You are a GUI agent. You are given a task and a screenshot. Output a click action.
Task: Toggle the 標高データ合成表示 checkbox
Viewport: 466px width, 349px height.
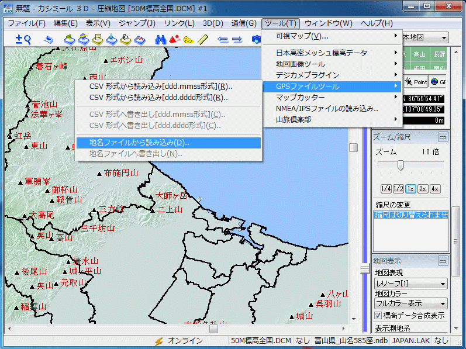click(378, 316)
